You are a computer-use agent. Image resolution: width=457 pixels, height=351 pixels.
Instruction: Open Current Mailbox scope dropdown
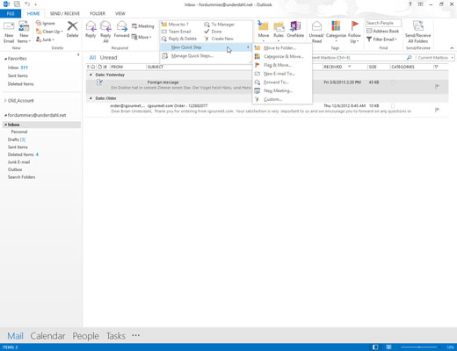[x=435, y=58]
